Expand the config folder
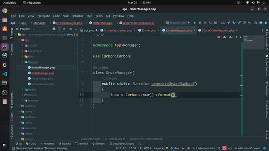269x151 pixels. click(19, 112)
